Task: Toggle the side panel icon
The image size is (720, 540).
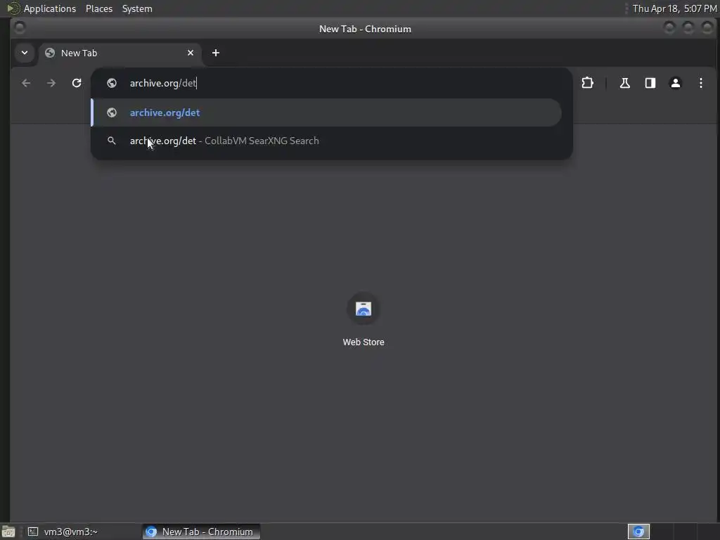Action: point(650,83)
